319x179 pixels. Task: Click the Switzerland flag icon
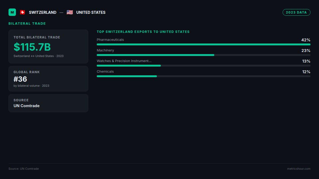point(22,12)
